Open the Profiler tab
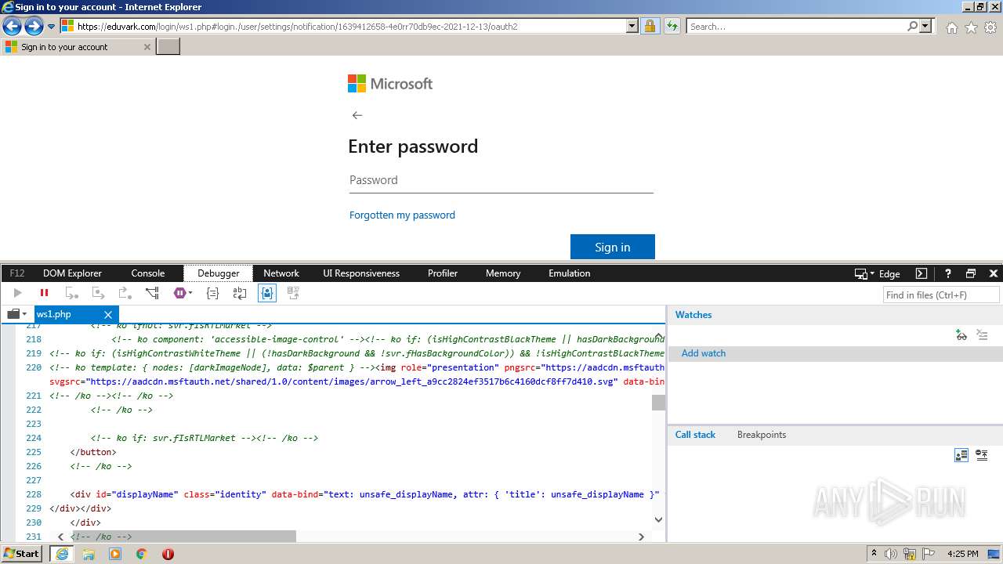The image size is (1003, 564). tap(443, 273)
